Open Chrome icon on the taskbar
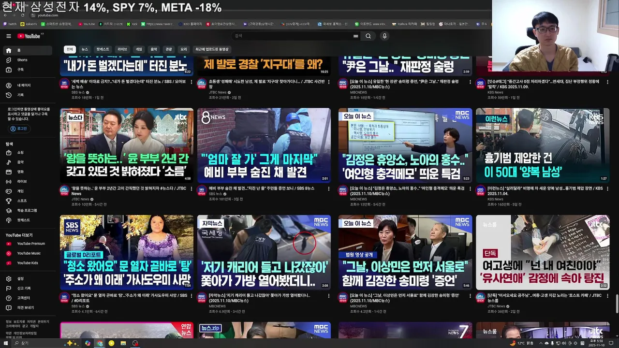Viewport: 619px width, 348px height. [x=100, y=343]
